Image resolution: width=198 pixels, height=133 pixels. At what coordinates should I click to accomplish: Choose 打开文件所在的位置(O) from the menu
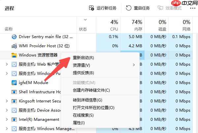point(93,108)
